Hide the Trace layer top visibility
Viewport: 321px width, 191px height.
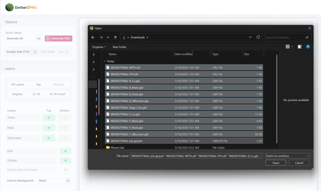coord(49,117)
